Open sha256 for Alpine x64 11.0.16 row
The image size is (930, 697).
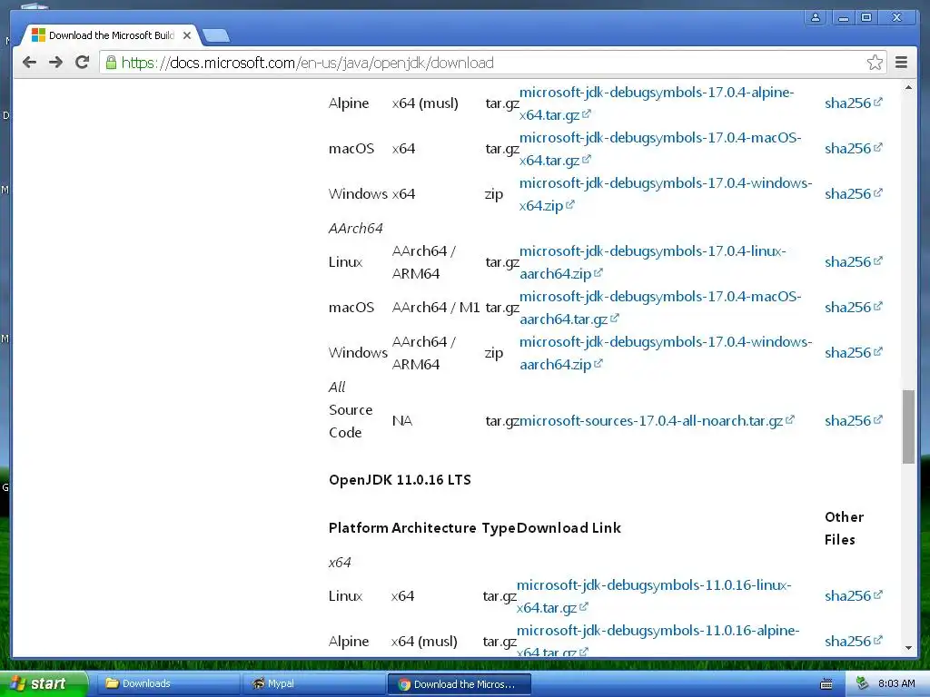pos(854,642)
